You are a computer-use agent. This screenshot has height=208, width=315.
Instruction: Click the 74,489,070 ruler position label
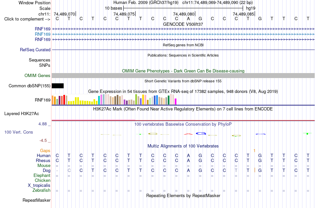point(64,14)
